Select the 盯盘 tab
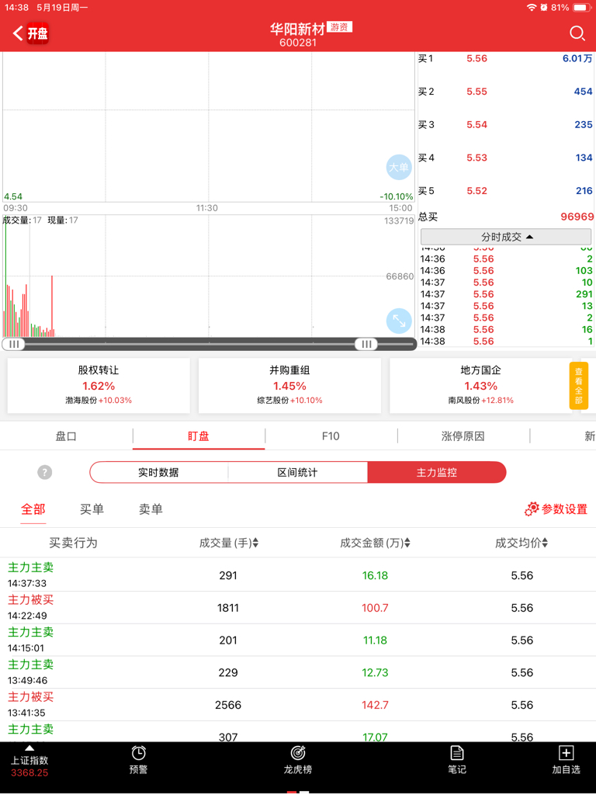596x795 pixels. pyautogui.click(x=199, y=436)
